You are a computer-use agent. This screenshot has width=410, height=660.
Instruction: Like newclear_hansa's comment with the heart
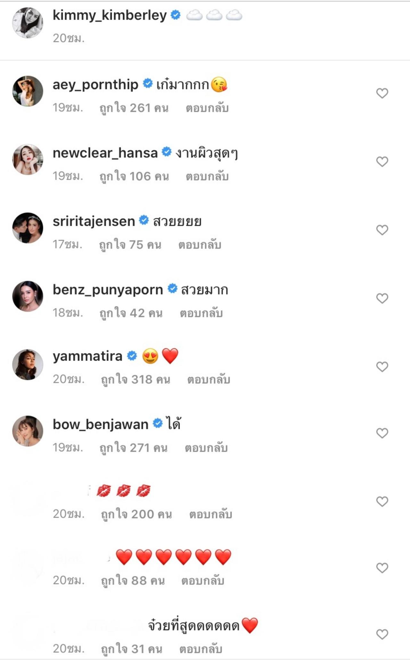tap(382, 162)
